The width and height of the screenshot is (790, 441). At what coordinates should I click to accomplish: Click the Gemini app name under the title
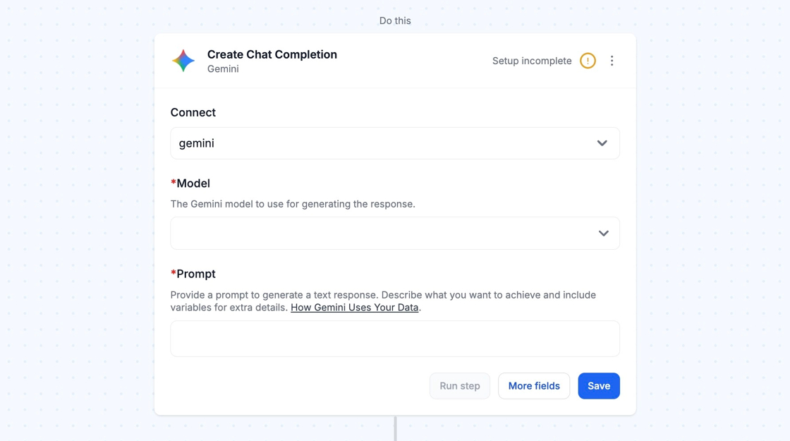click(x=223, y=69)
